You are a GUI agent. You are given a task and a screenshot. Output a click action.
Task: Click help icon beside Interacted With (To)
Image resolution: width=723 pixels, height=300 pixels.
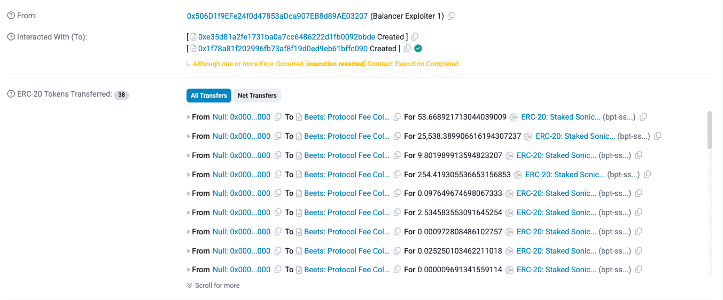pyautogui.click(x=11, y=37)
